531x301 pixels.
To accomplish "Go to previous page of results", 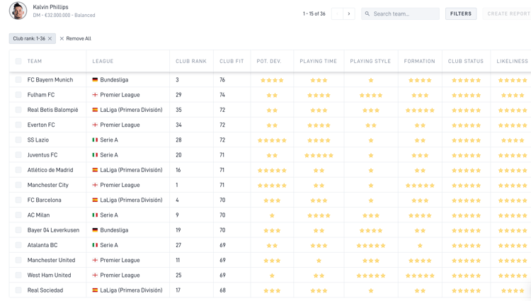I will [337, 14].
